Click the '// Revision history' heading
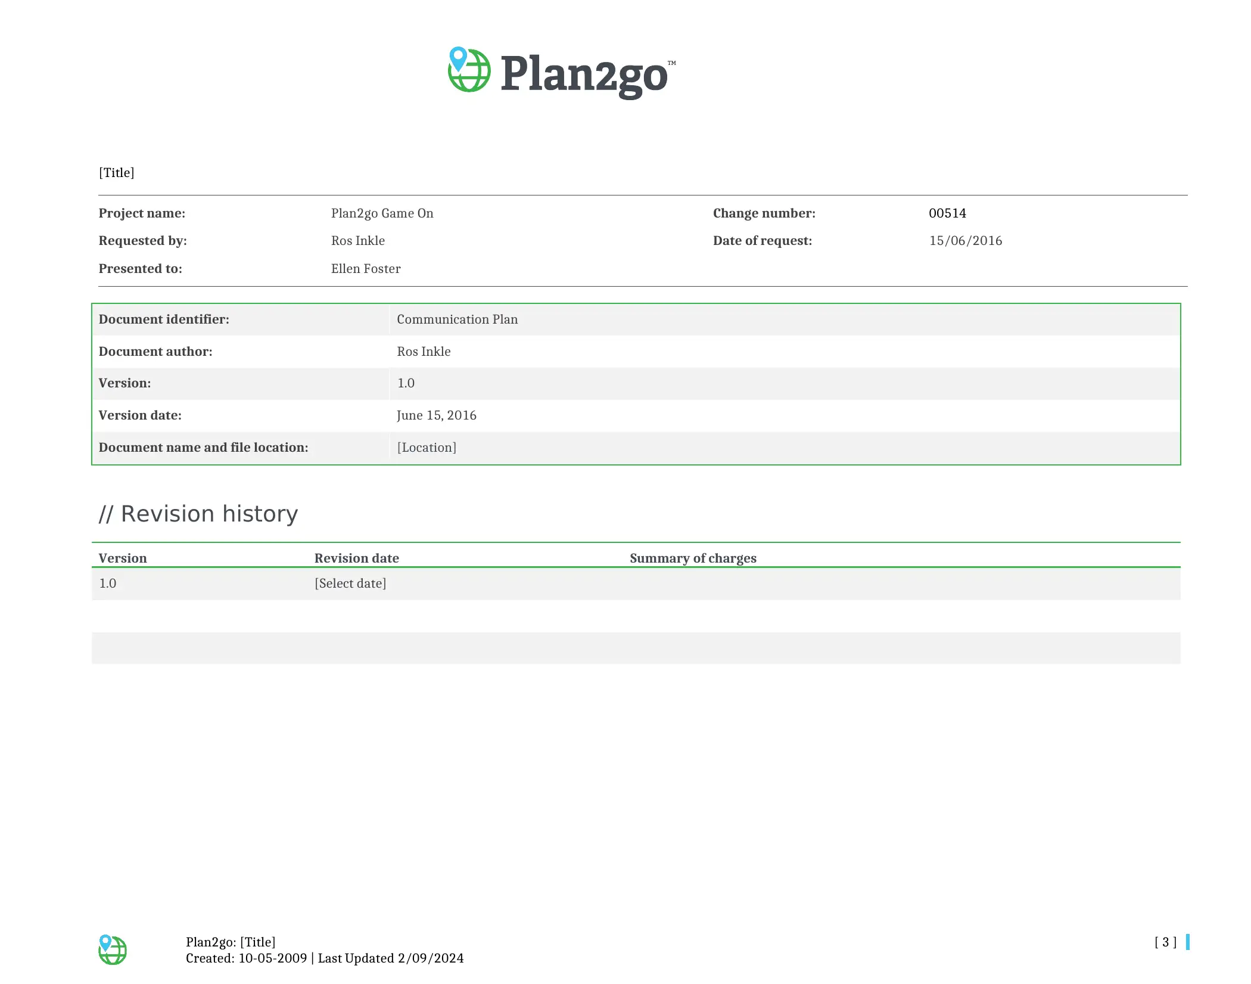 pos(198,514)
